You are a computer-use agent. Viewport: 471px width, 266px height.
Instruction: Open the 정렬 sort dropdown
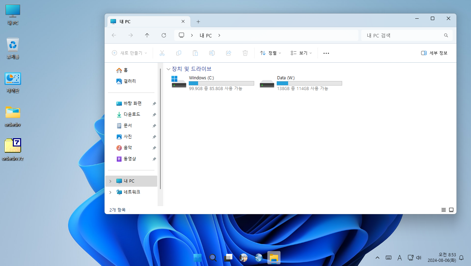point(270,53)
